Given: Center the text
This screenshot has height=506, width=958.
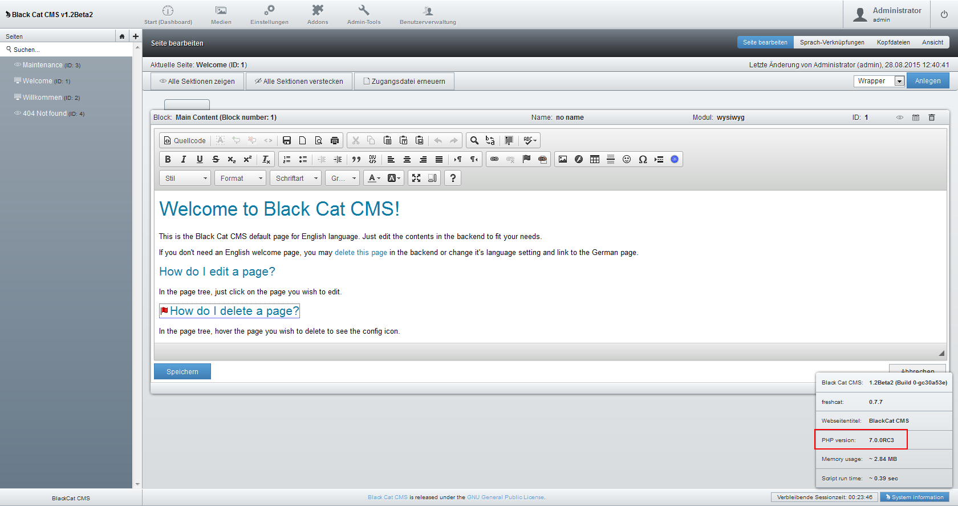Looking at the screenshot, I should [x=407, y=159].
